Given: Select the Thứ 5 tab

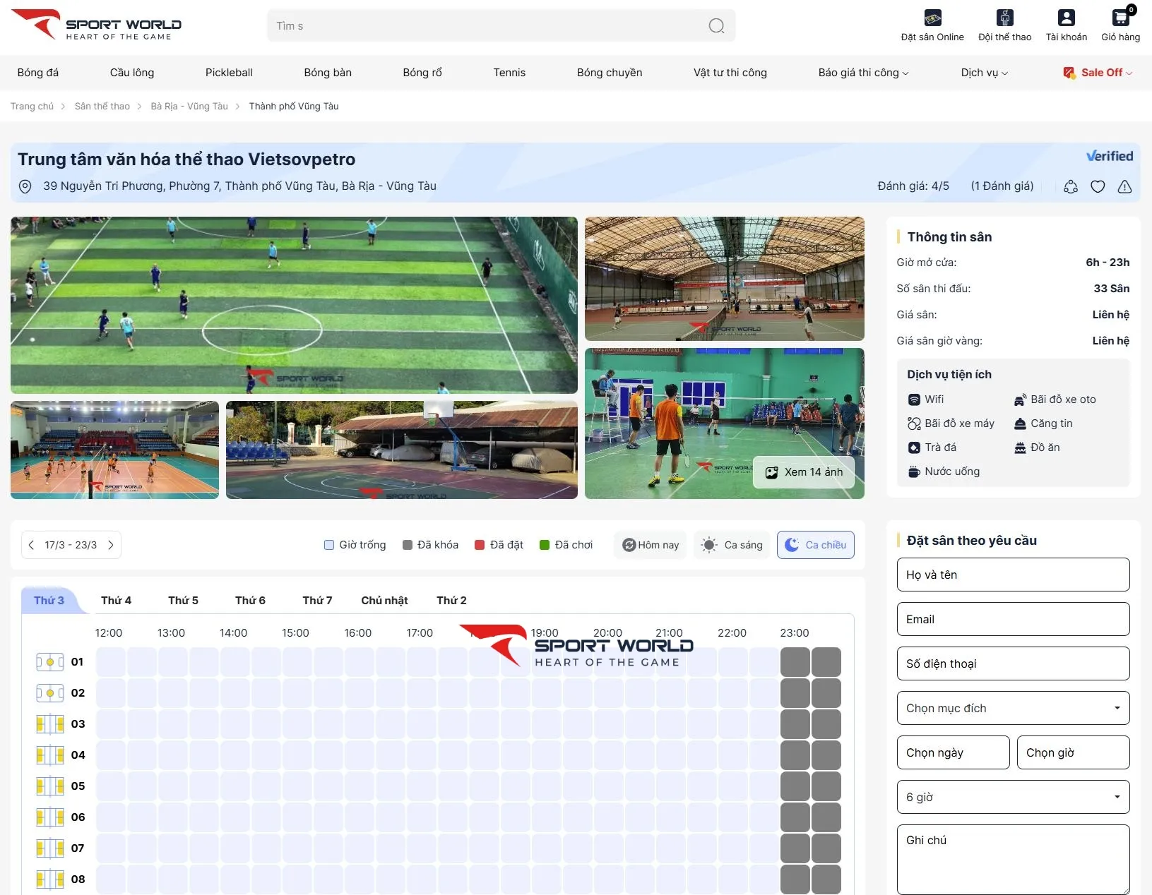Looking at the screenshot, I should pyautogui.click(x=183, y=601).
